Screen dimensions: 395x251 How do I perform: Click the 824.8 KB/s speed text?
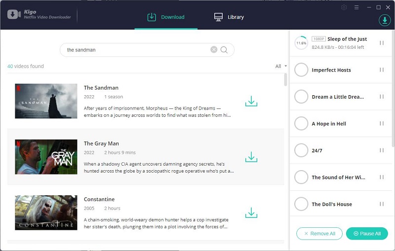323,47
